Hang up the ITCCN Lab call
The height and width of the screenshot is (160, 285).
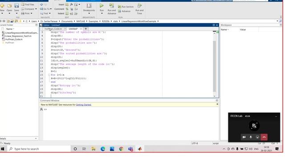[264, 137]
